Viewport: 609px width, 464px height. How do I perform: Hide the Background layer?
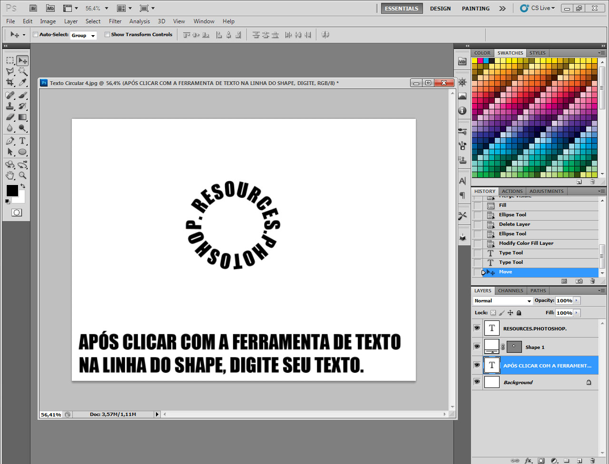477,382
